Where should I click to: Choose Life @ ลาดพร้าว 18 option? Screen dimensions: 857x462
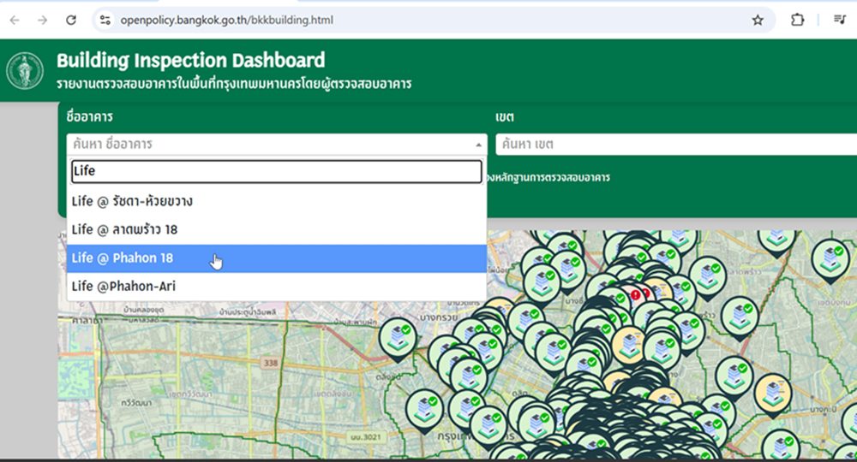[x=125, y=230]
